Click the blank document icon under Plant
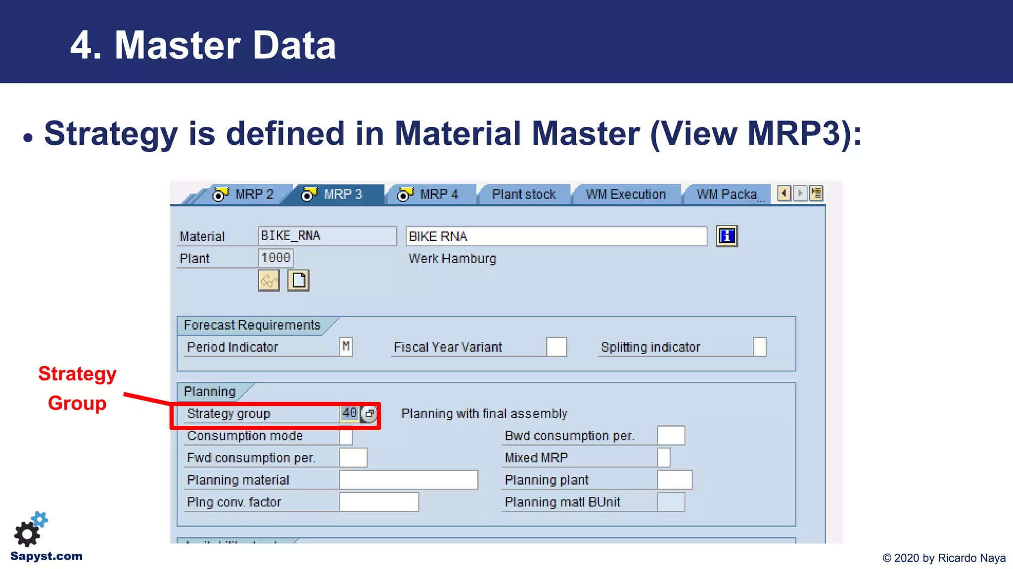 pos(298,281)
